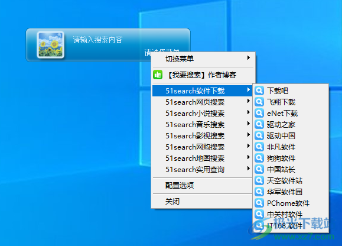Click the search icon beside 中关村软件

click(259, 214)
